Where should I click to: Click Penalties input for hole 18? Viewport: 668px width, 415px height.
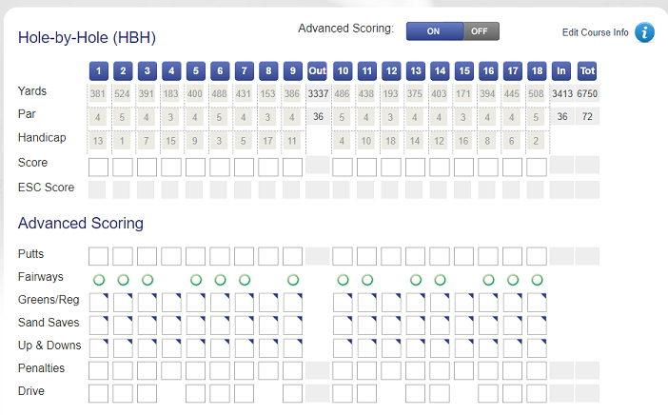click(537, 369)
